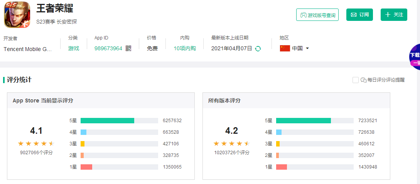Click the 1星 red bar in all-version ratings
The width and height of the screenshot is (420, 184).
(x=282, y=167)
